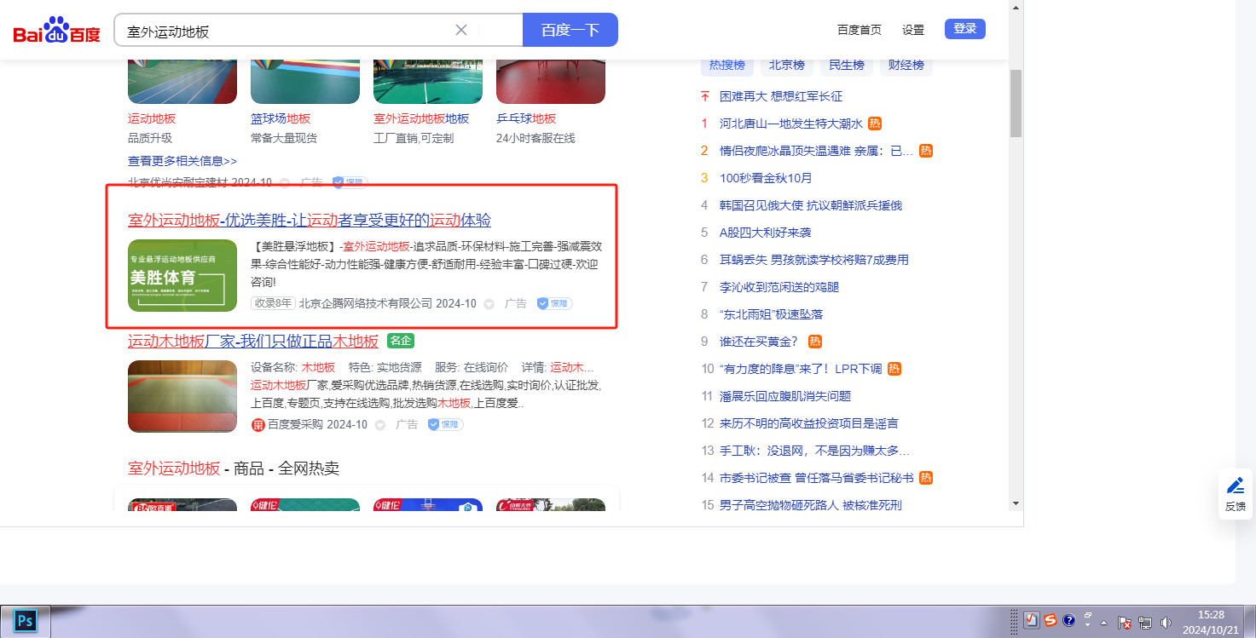
Task: Click the 保障 shield badge on 美胜 result
Action: (x=554, y=303)
